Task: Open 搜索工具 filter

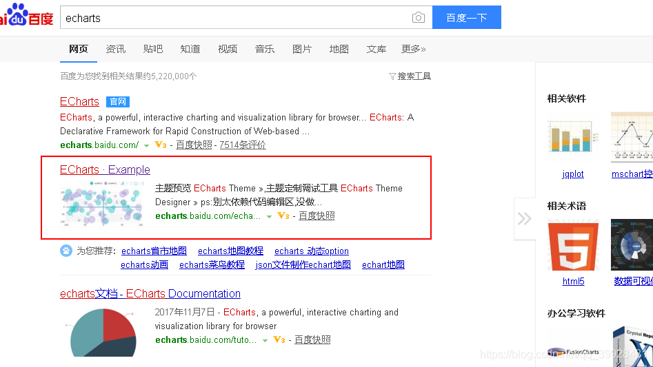Action: tap(410, 76)
